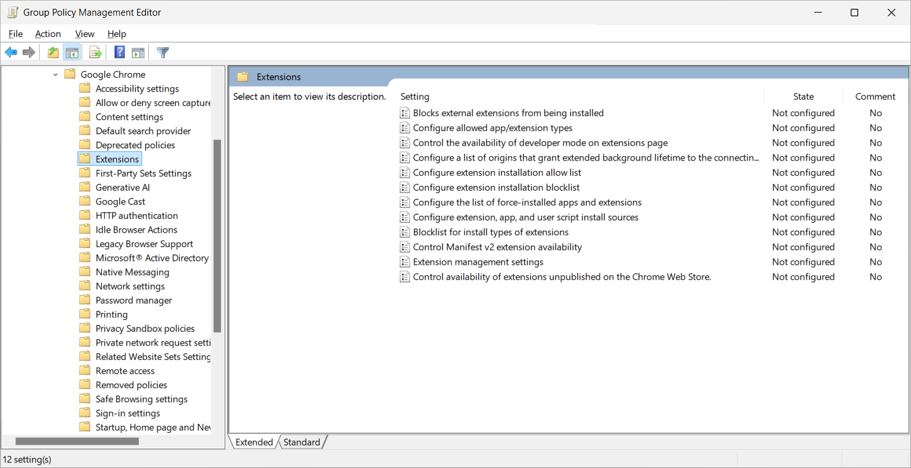Click the folder icon next to Generative AI
This screenshot has height=468, width=911.
click(85, 188)
